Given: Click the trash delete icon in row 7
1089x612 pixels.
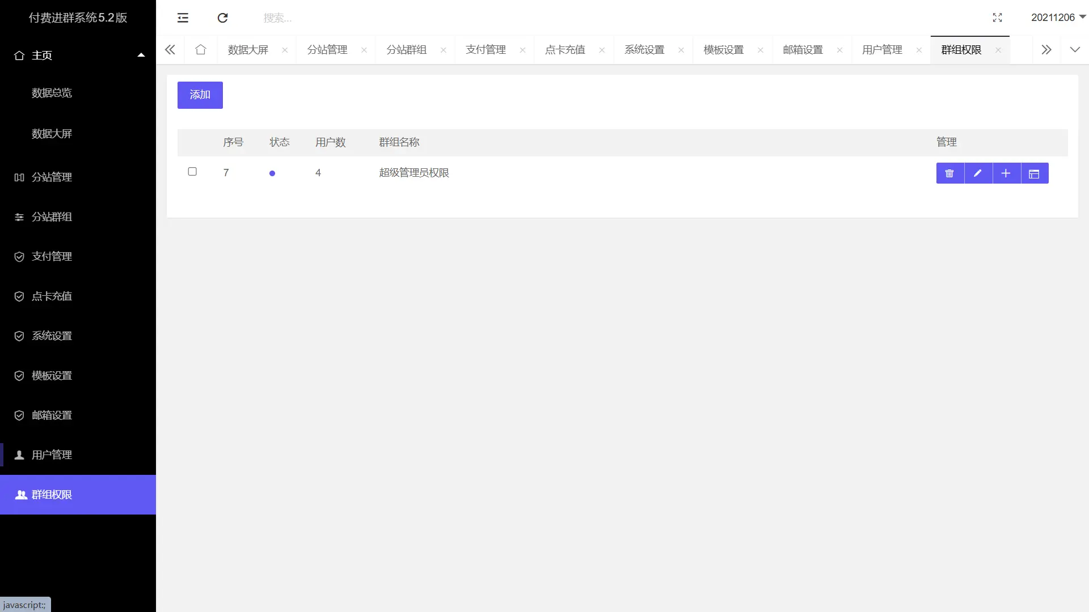Looking at the screenshot, I should point(949,173).
